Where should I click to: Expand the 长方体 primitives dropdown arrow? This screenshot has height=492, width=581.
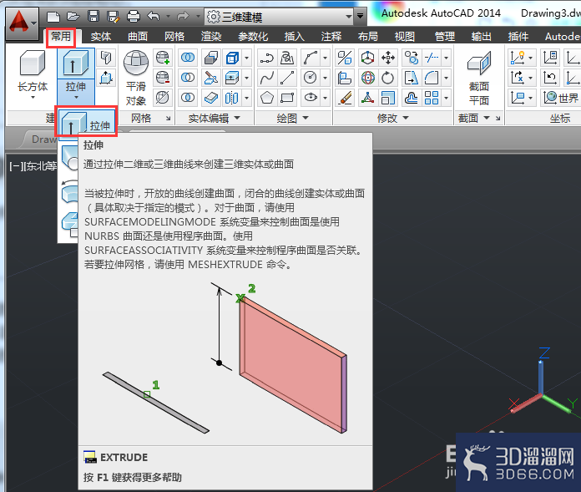(33, 98)
